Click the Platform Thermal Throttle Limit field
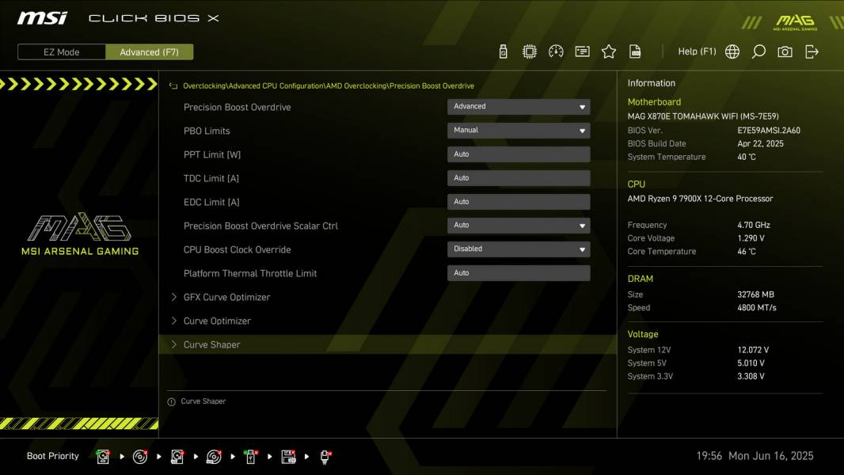Image resolution: width=844 pixels, height=475 pixels. (x=519, y=273)
